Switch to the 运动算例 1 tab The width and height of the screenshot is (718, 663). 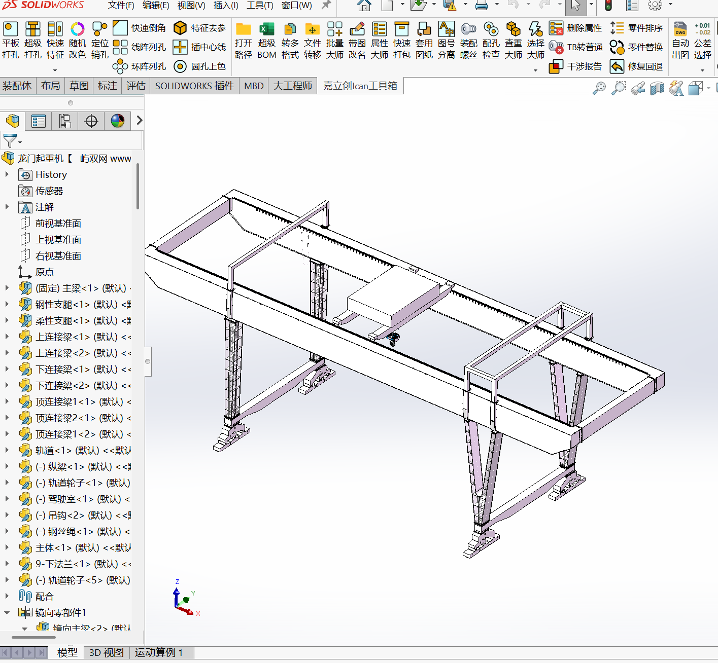tap(158, 652)
